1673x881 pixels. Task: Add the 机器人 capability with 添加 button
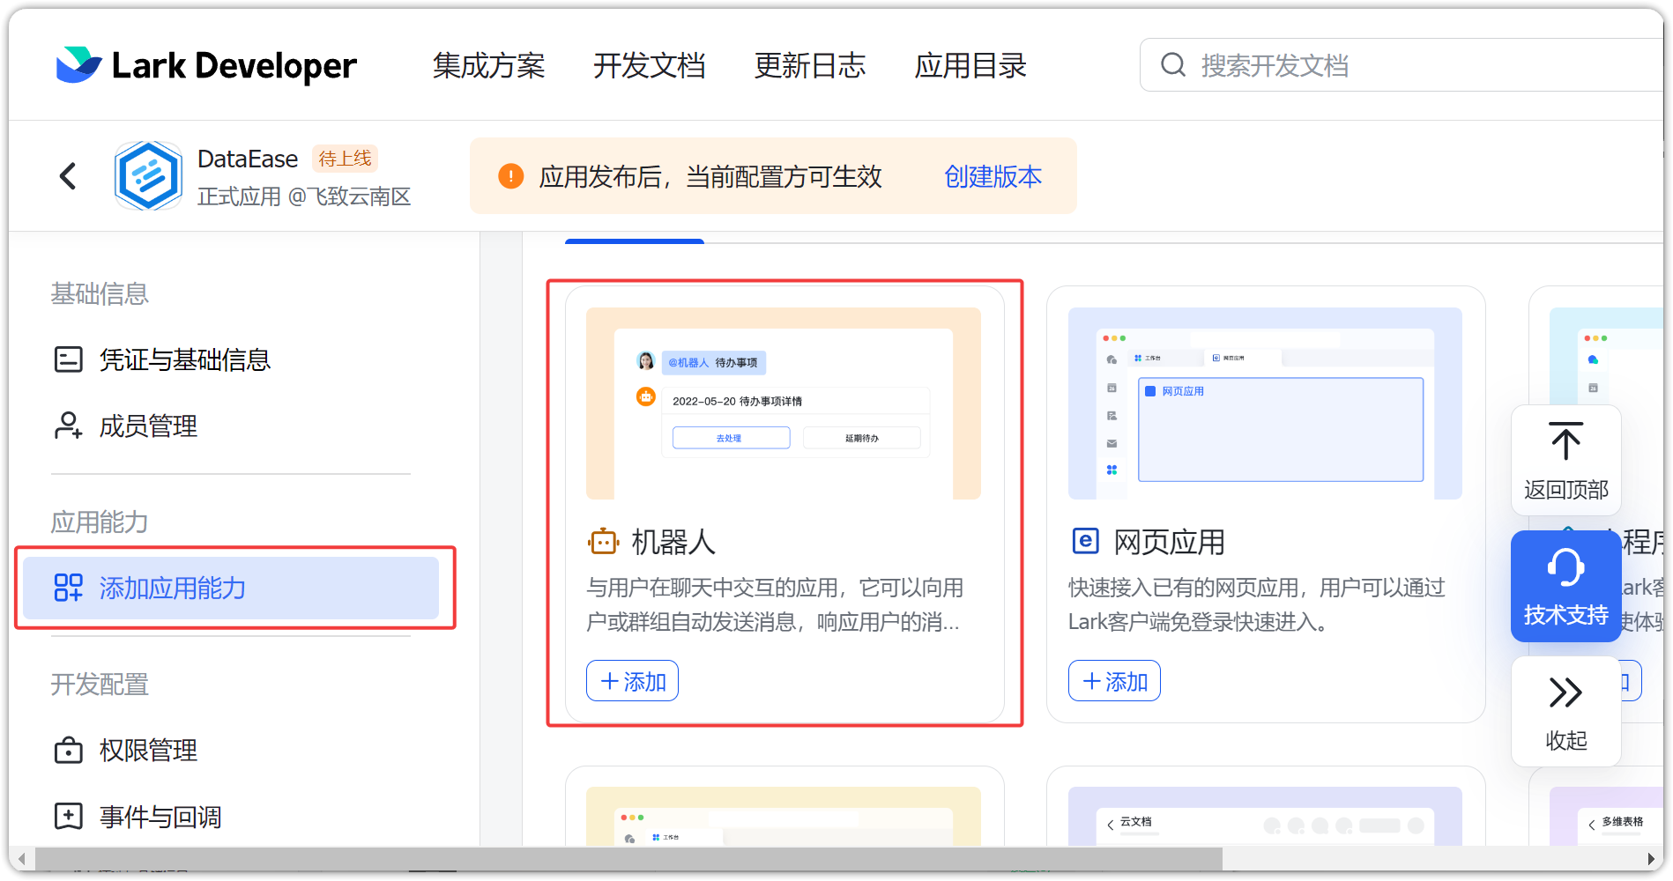coord(632,681)
